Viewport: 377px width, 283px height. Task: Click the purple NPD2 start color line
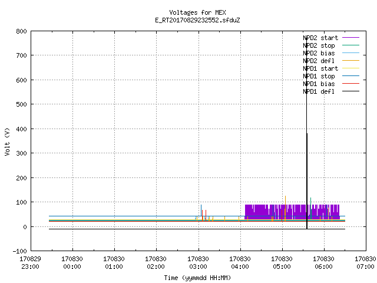point(351,38)
